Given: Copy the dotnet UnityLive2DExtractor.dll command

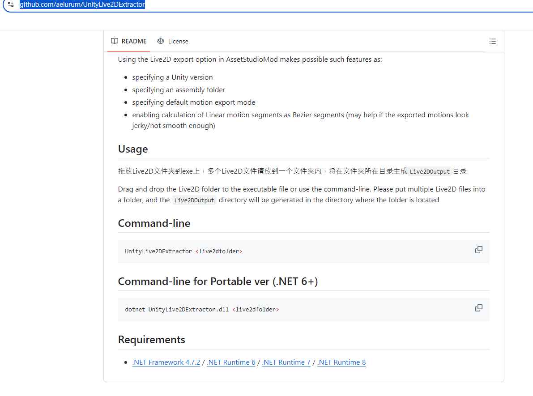Looking at the screenshot, I should (478, 308).
